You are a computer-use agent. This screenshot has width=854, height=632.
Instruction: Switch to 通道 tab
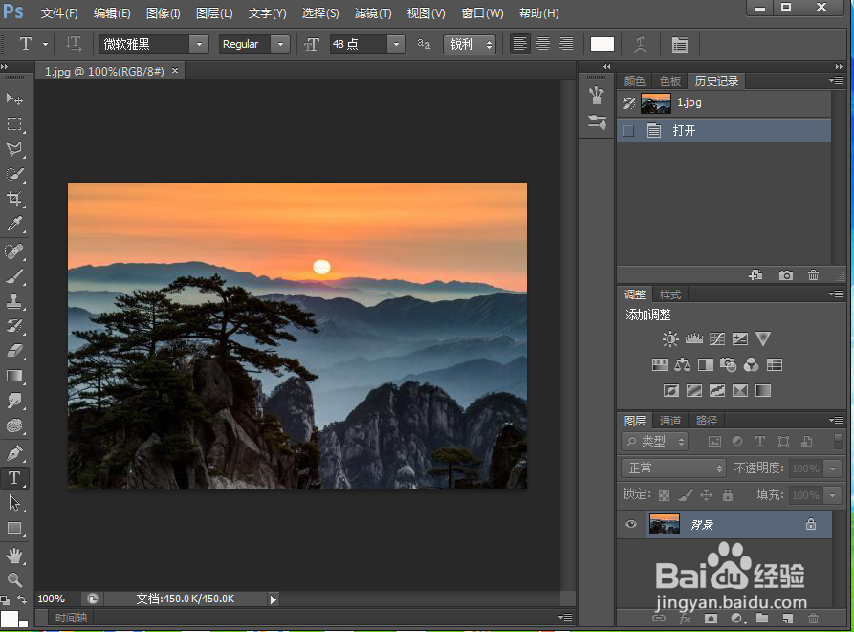[670, 421]
